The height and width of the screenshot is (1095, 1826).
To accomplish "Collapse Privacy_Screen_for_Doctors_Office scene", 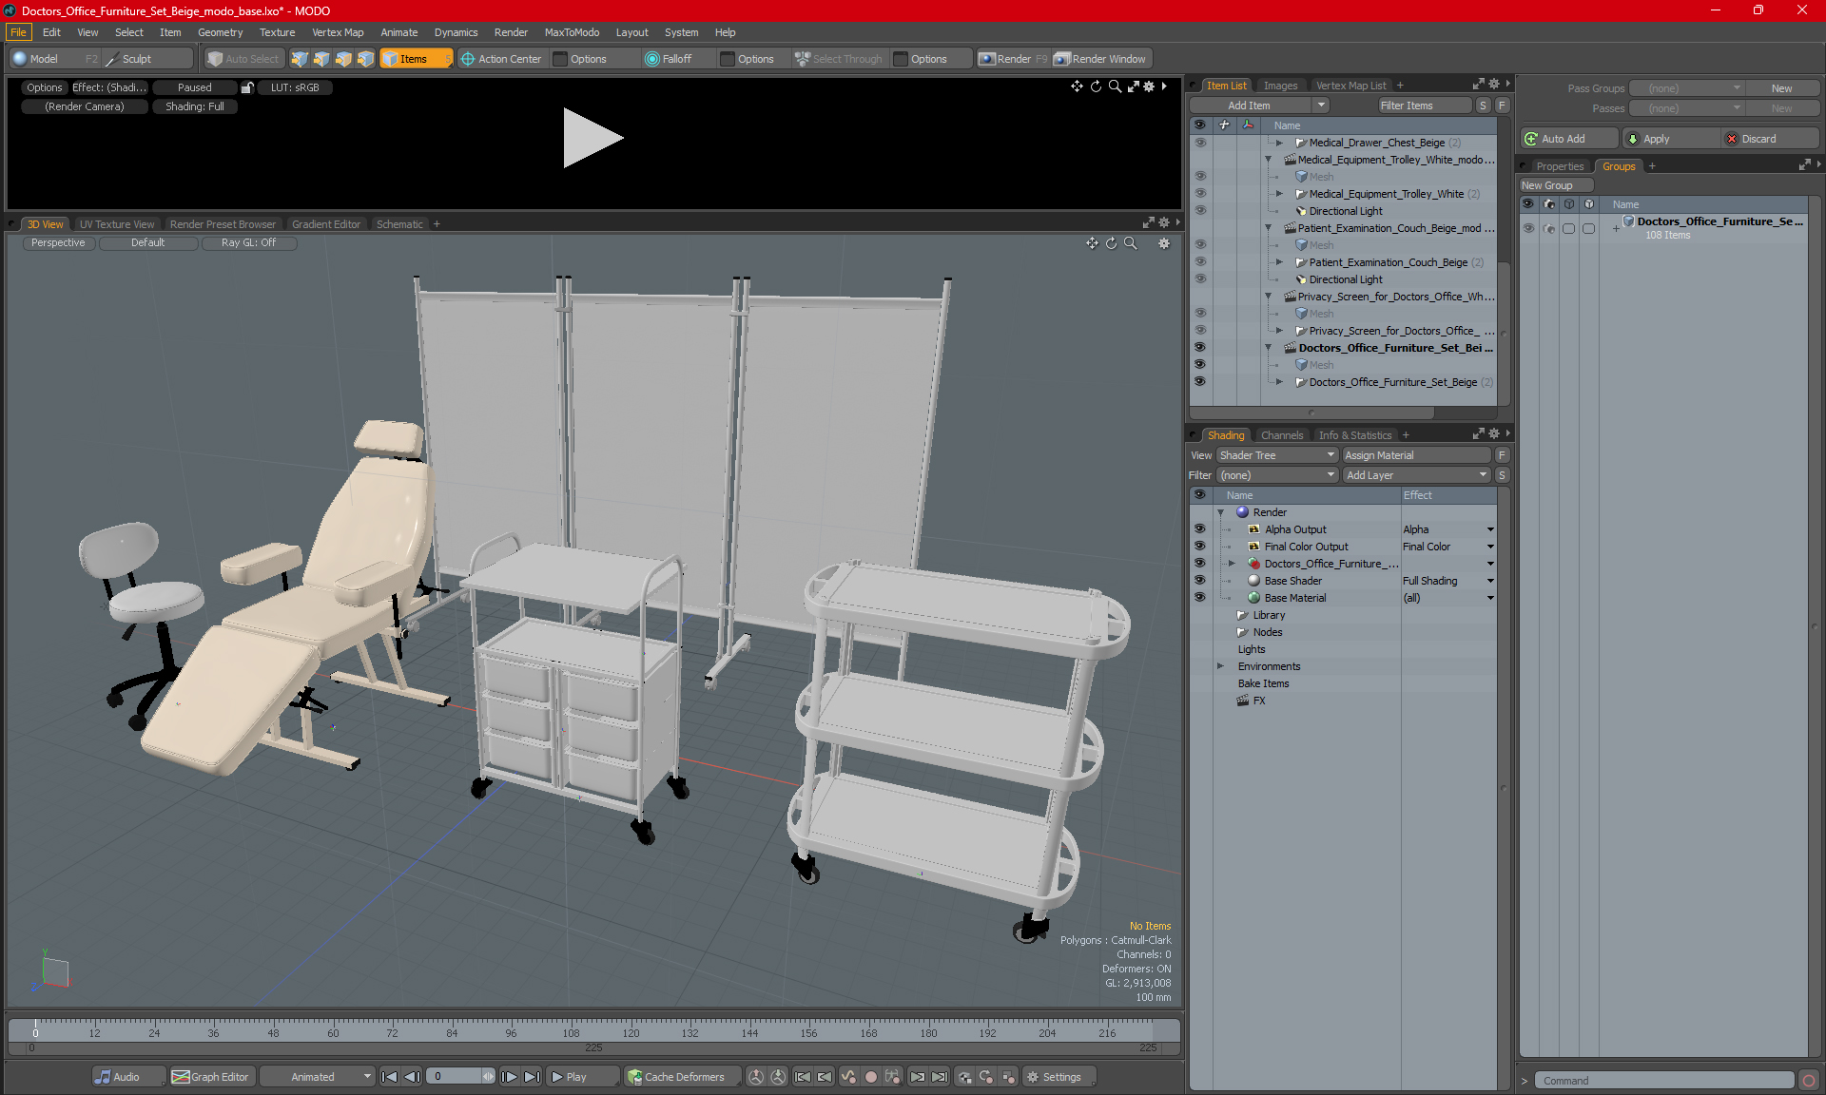I will tap(1269, 297).
